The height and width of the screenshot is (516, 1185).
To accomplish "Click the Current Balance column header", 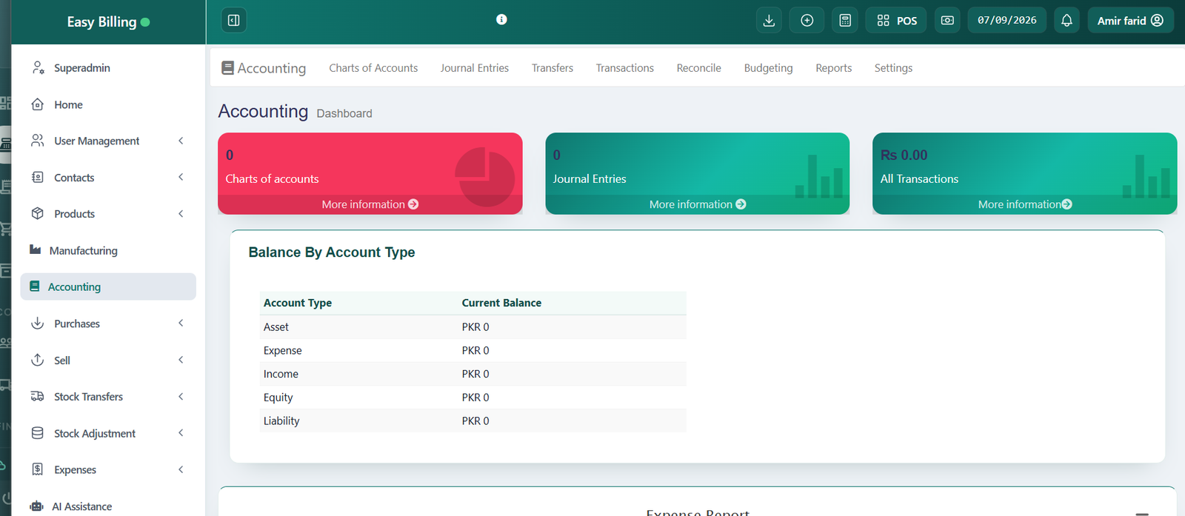I will 501,303.
